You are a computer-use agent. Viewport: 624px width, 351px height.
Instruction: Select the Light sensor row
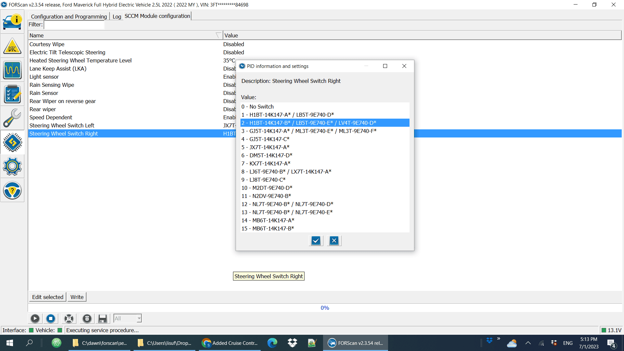[132, 77]
